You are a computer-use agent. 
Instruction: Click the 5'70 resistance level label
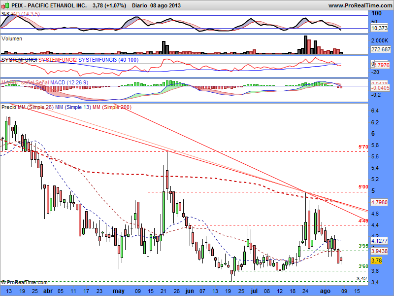[363, 147]
